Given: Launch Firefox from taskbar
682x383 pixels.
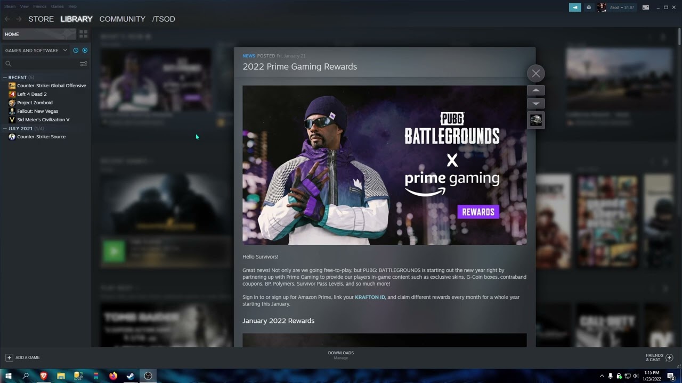Looking at the screenshot, I should point(113,376).
